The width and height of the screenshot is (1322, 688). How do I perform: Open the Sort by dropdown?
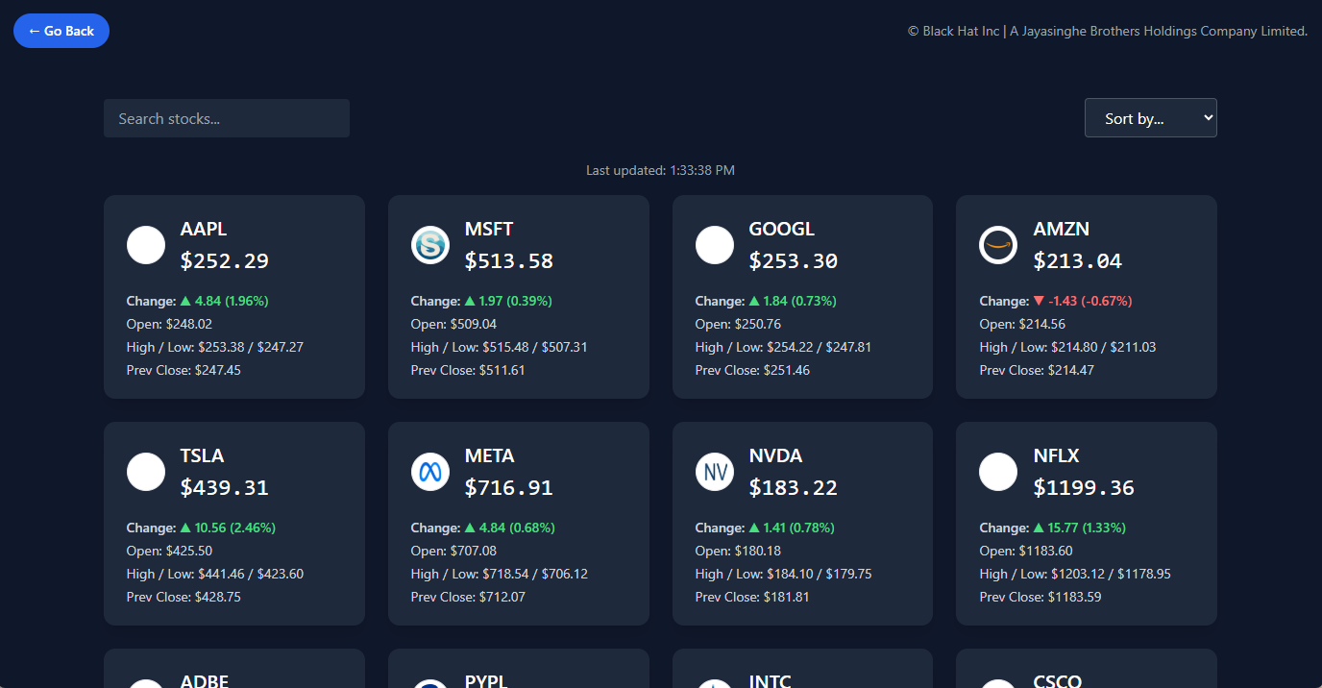coord(1150,118)
